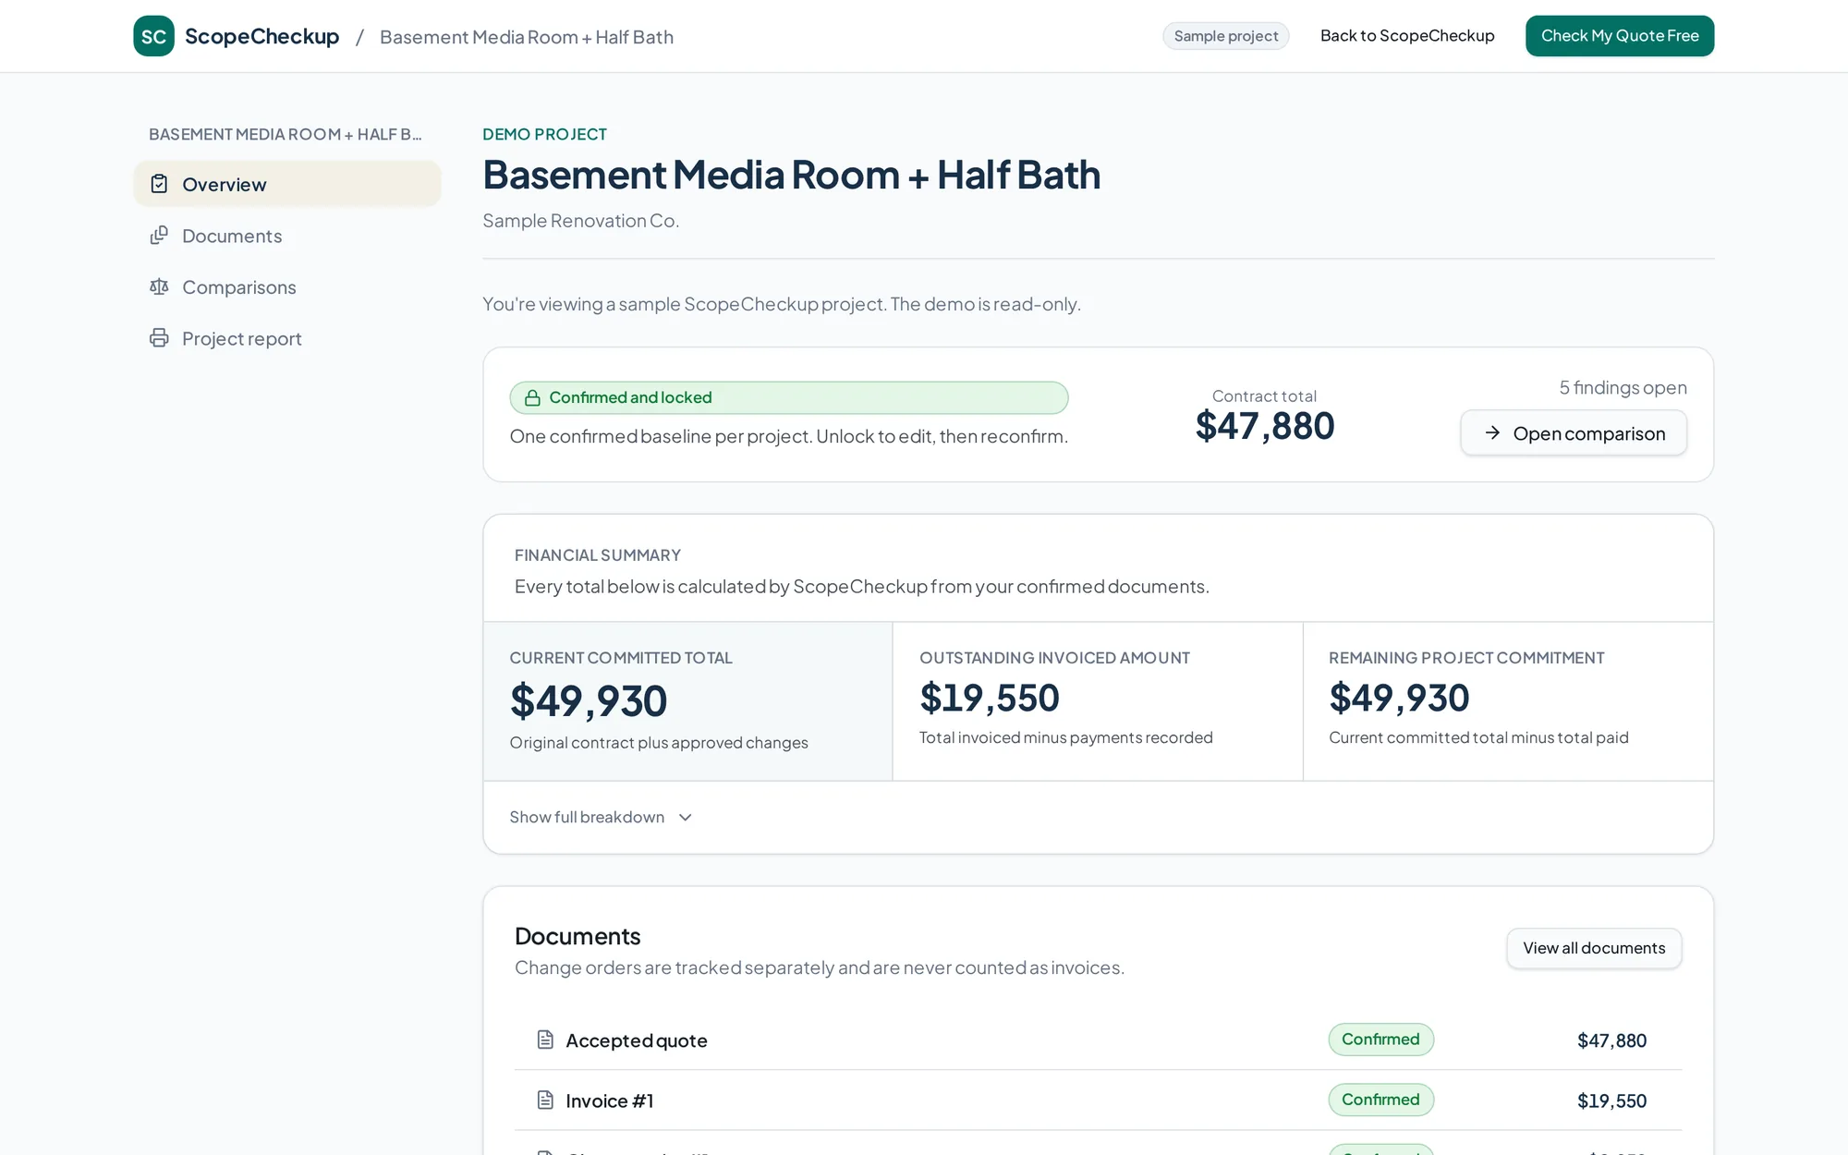Click the Invoice #1 document icon
Image resolution: width=1848 pixels, height=1155 pixels.
[545, 1100]
